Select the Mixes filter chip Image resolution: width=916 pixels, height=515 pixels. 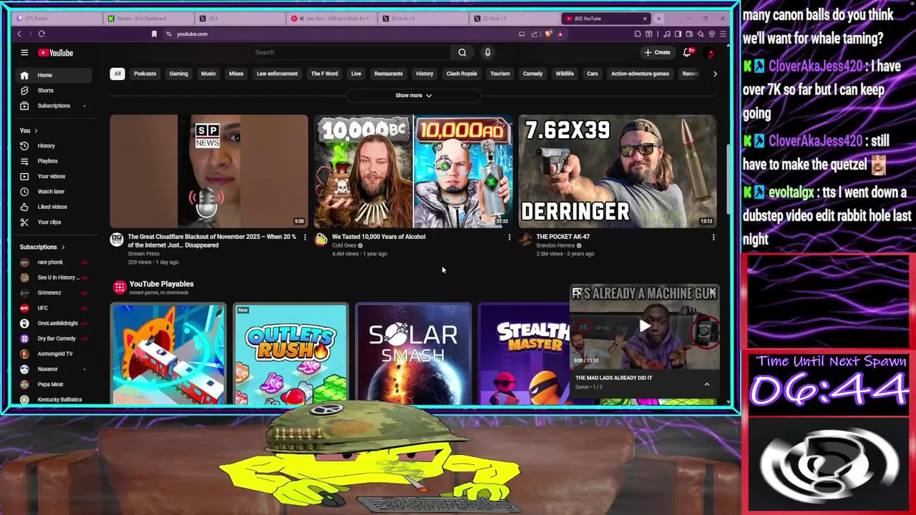236,74
